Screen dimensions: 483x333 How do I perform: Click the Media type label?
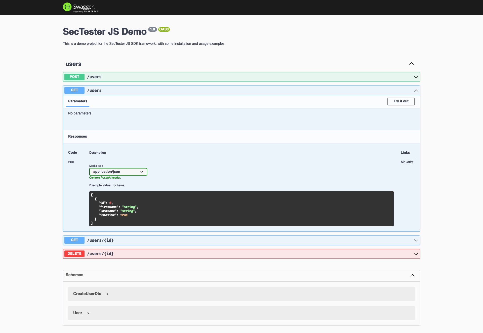point(96,166)
